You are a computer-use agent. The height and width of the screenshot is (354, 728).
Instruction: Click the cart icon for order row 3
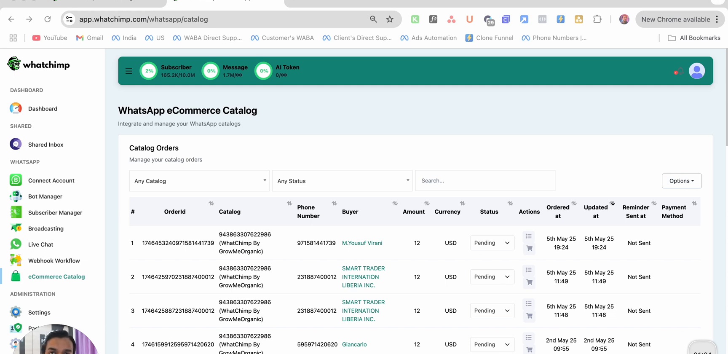pos(530,316)
